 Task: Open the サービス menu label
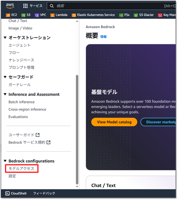(36, 6)
